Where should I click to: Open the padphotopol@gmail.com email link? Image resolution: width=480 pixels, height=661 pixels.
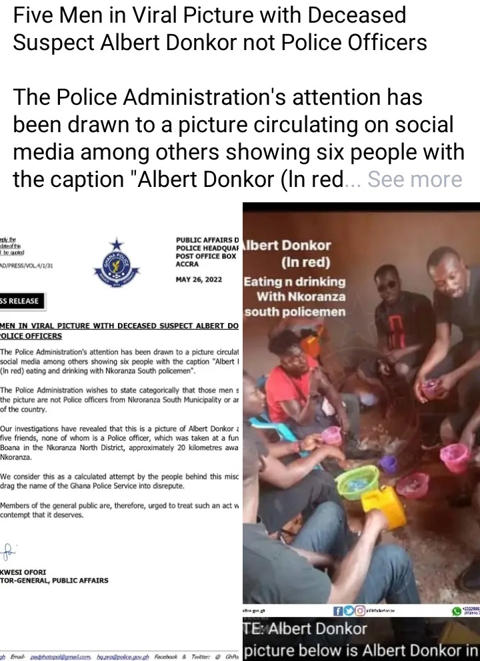(60, 657)
